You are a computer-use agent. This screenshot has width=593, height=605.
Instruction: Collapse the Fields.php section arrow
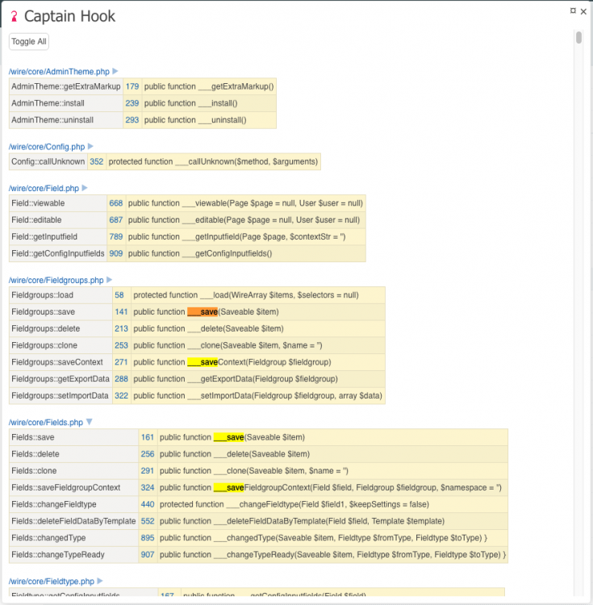(90, 422)
